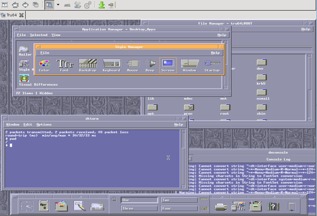Click the printer icon on front panel
Image resolution: width=317 pixels, height=216 pixels.
click(221, 207)
